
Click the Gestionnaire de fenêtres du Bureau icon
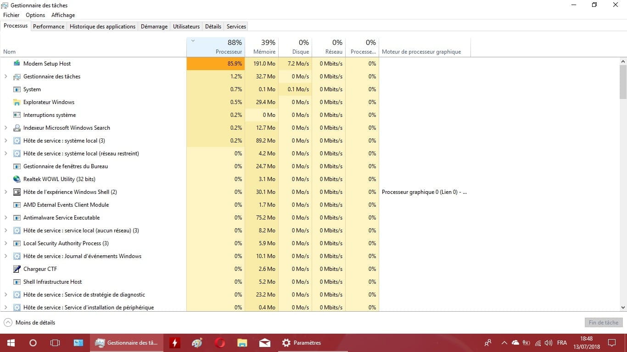(17, 166)
